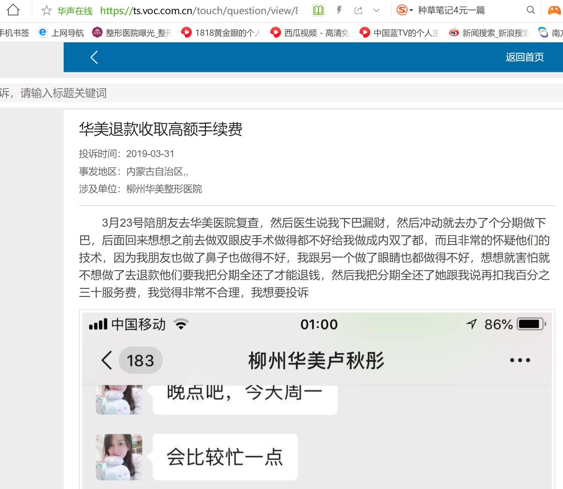563x489 pixels.
Task: Click the purple icon beside 整形医院曝光
Action: pos(97,32)
